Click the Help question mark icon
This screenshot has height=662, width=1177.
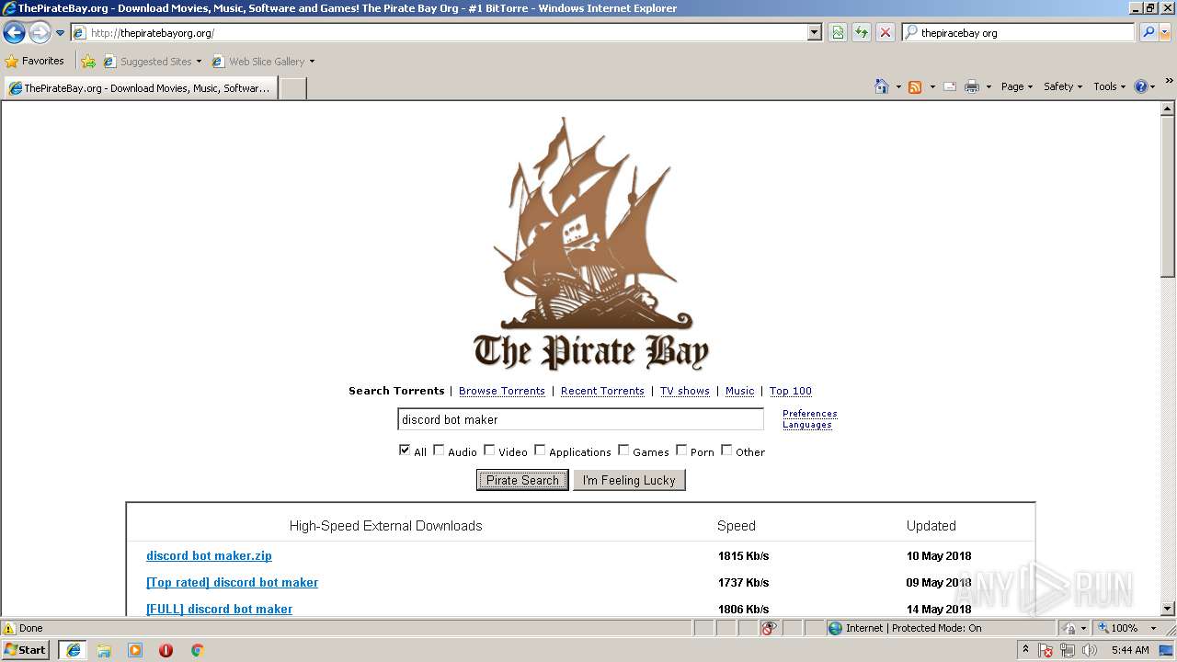pyautogui.click(x=1141, y=86)
